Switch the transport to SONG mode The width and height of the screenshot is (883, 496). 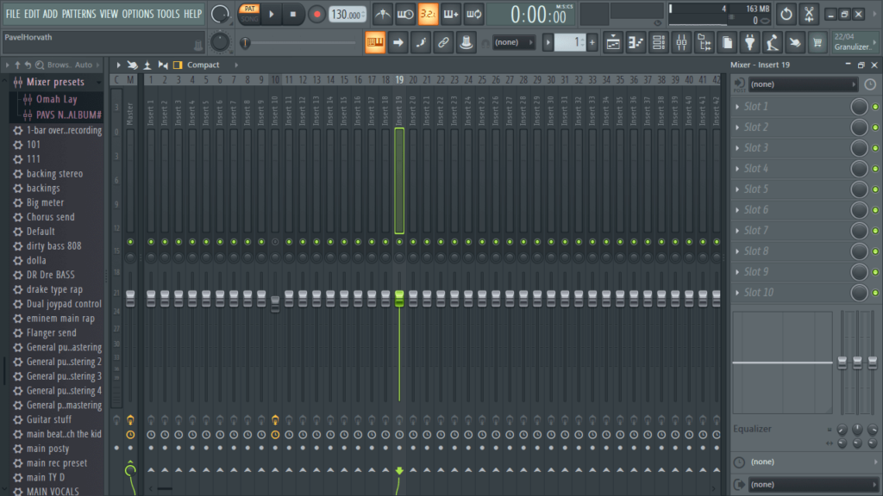pos(247,19)
